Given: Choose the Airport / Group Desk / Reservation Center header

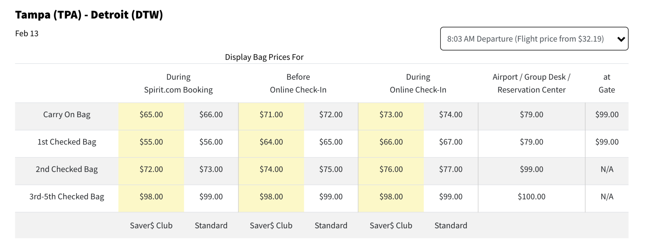Looking at the screenshot, I should (x=531, y=83).
